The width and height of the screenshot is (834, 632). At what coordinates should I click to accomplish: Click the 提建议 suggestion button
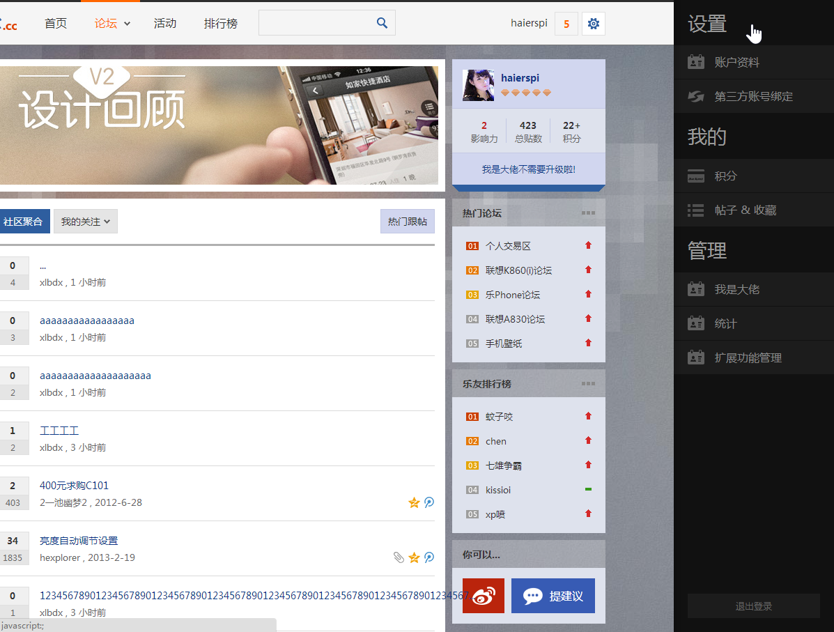[x=553, y=596]
